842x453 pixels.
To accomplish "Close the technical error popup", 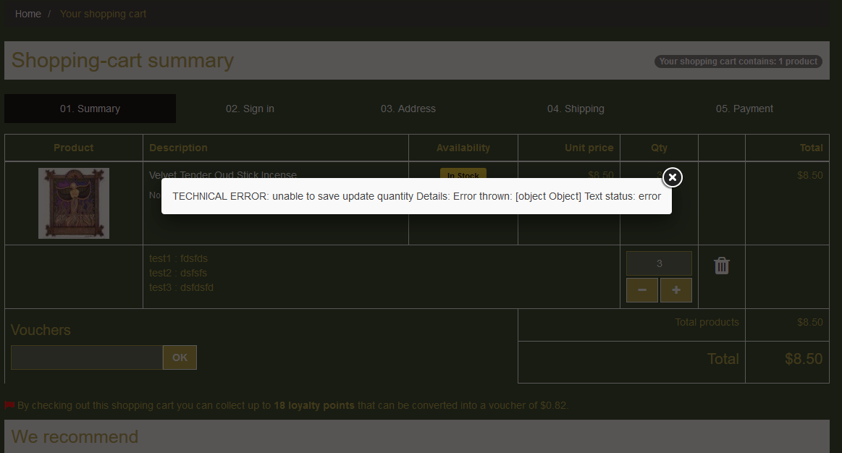I will click(672, 177).
